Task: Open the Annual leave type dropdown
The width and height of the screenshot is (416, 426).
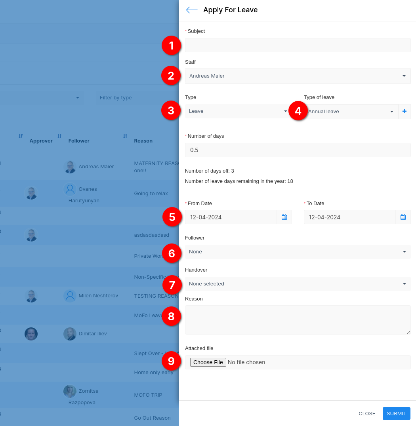Action: click(x=351, y=112)
